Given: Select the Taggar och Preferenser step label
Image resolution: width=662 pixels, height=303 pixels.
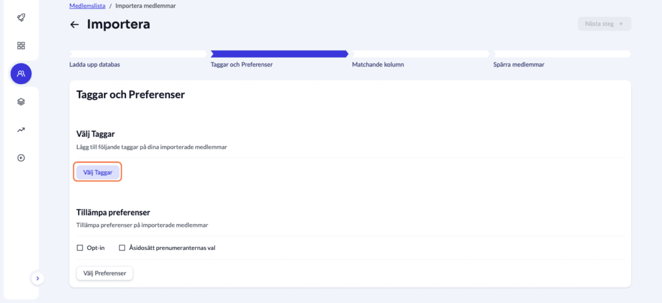Looking at the screenshot, I should coord(242,65).
